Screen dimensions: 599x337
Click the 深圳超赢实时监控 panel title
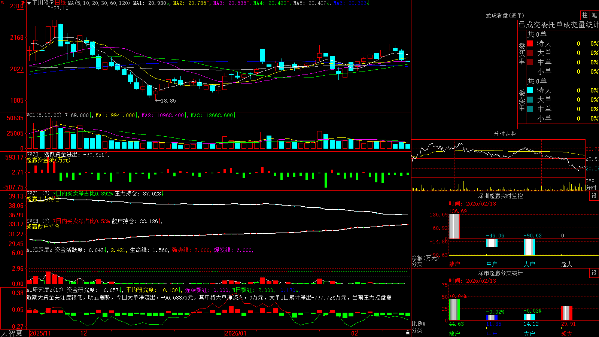click(501, 196)
